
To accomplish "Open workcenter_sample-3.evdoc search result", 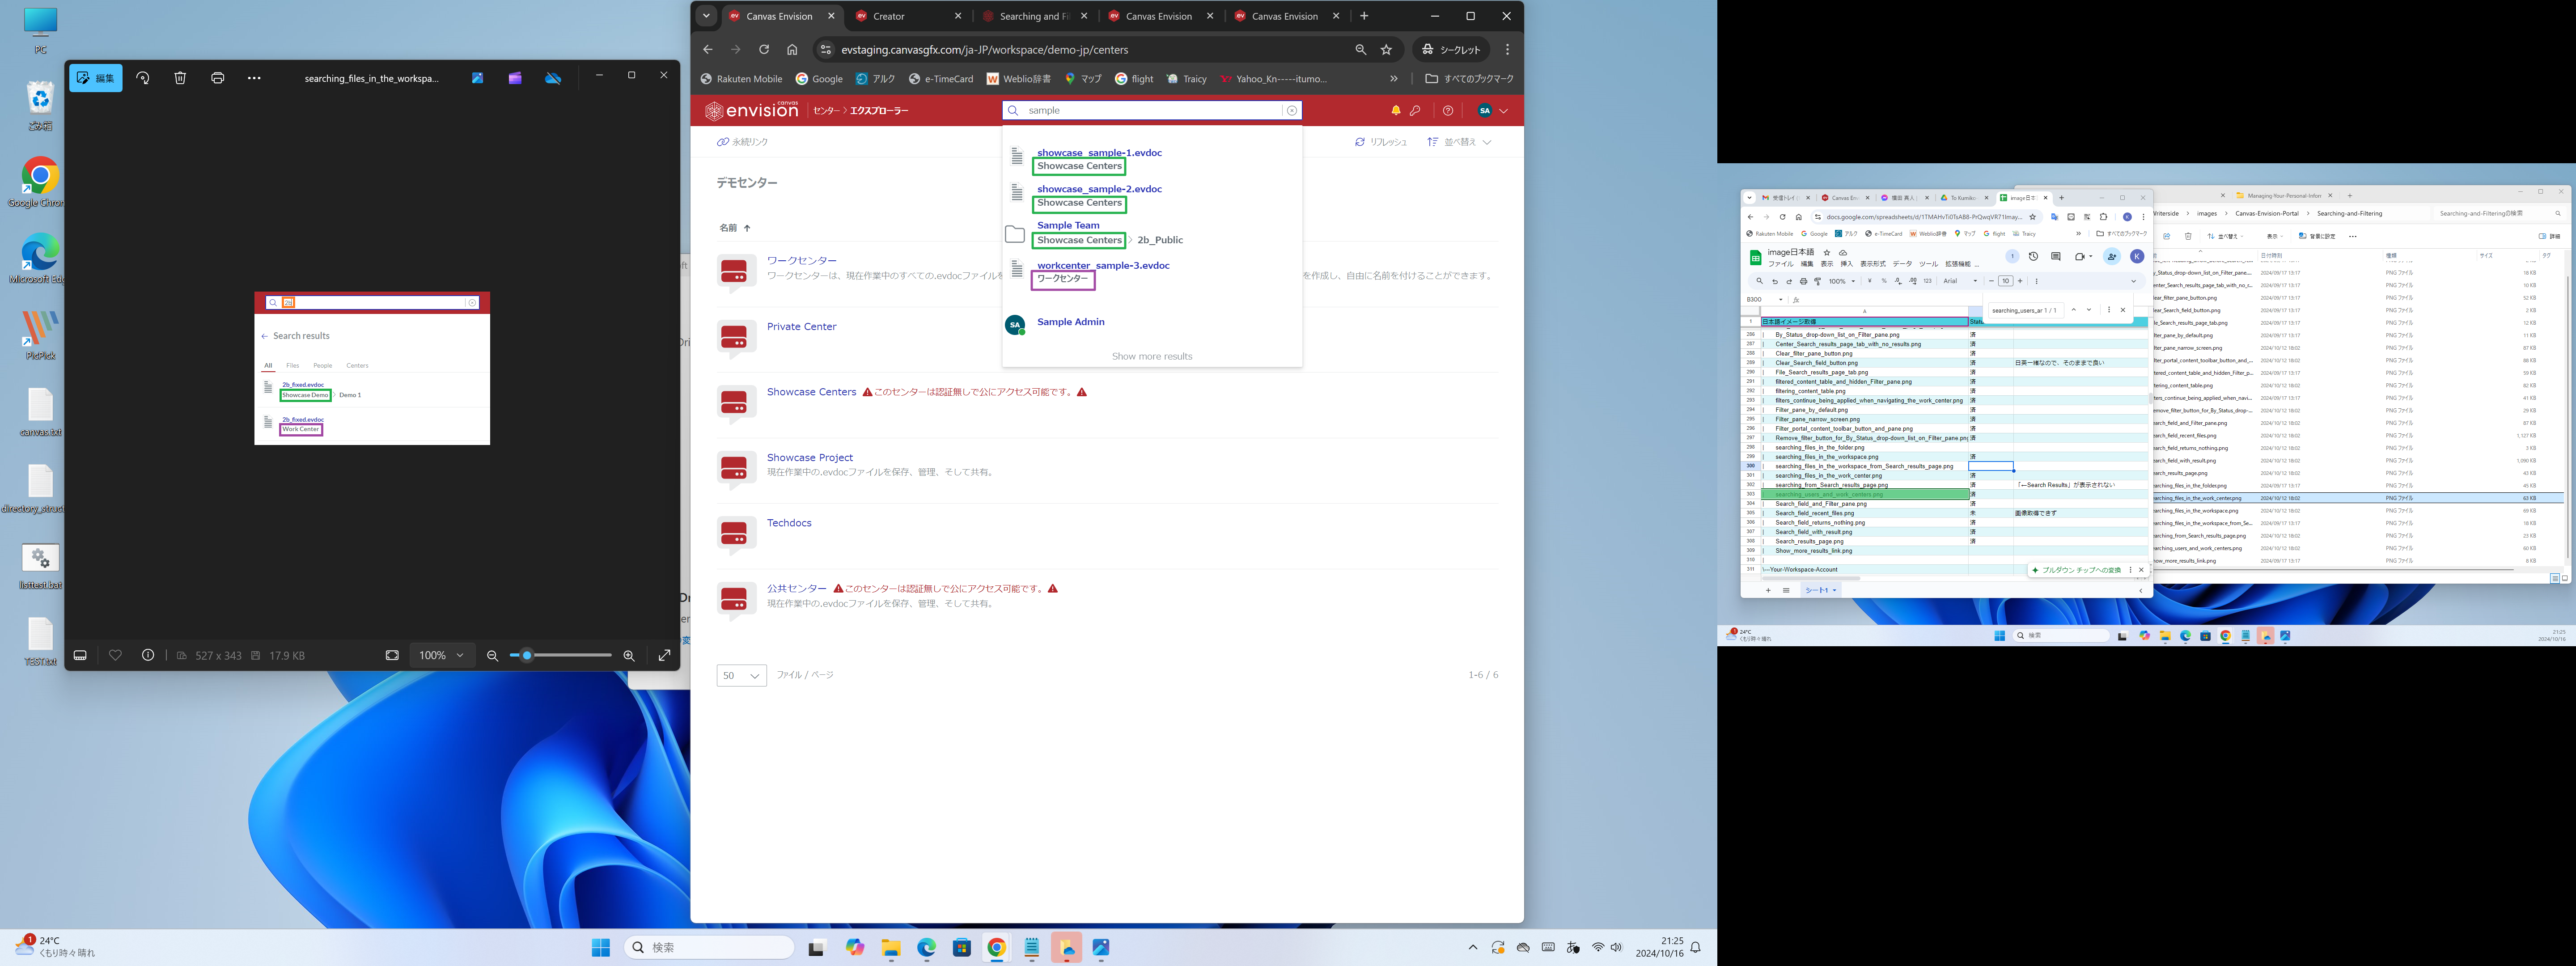I will 1103,265.
